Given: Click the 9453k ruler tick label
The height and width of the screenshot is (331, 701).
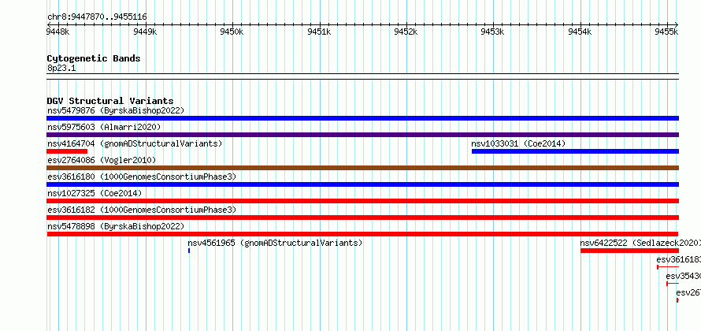Looking at the screenshot, I should click(x=492, y=32).
